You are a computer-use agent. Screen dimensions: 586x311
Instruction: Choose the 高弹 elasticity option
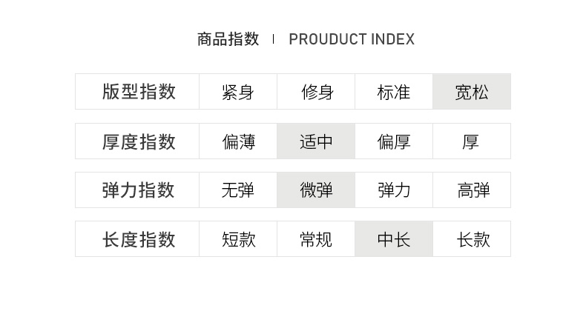[x=472, y=190]
